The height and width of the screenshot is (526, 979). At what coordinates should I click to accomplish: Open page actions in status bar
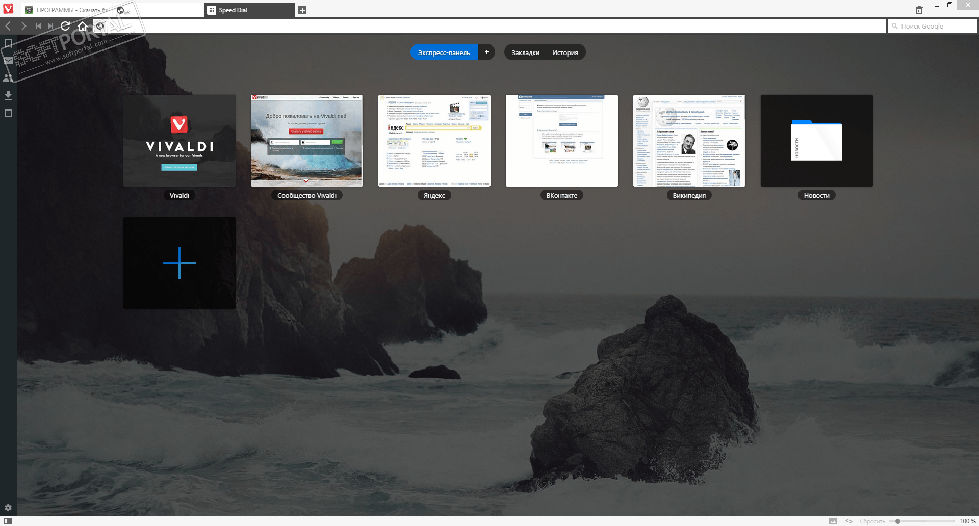(849, 521)
